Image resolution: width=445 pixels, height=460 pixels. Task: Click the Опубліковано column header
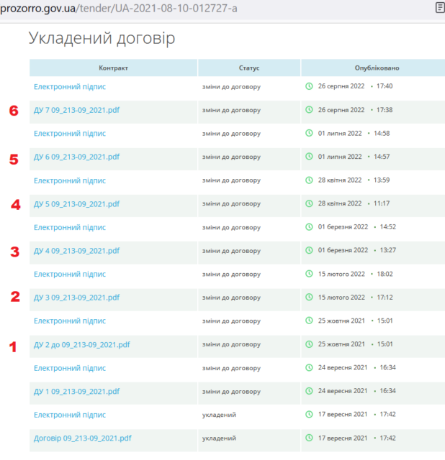pyautogui.click(x=377, y=68)
